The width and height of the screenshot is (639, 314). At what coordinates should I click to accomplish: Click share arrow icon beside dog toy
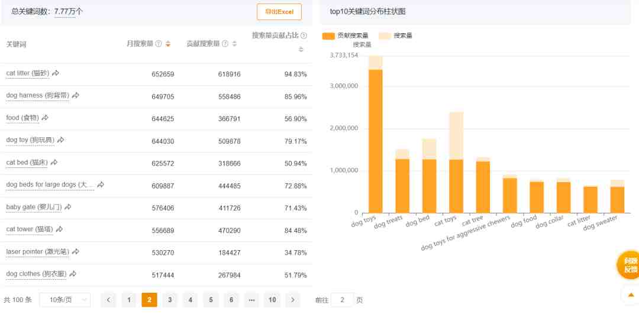click(x=61, y=140)
